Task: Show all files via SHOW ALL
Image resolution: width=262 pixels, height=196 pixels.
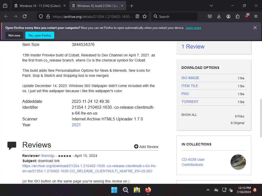Action: 189,115
